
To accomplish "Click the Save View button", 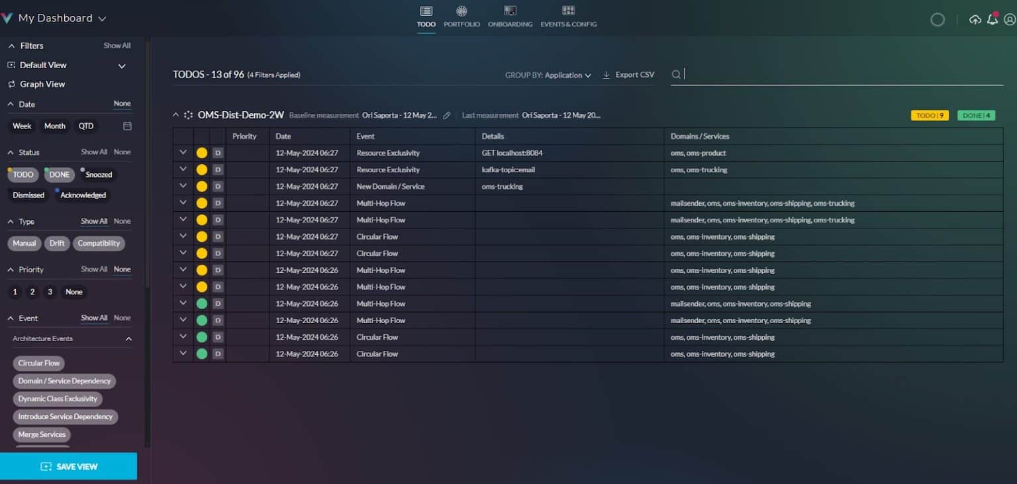I will coord(69,466).
